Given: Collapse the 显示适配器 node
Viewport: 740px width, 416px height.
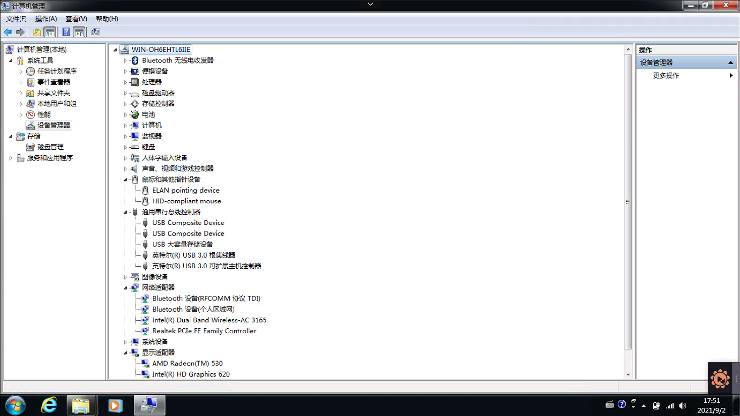Looking at the screenshot, I should pyautogui.click(x=126, y=353).
